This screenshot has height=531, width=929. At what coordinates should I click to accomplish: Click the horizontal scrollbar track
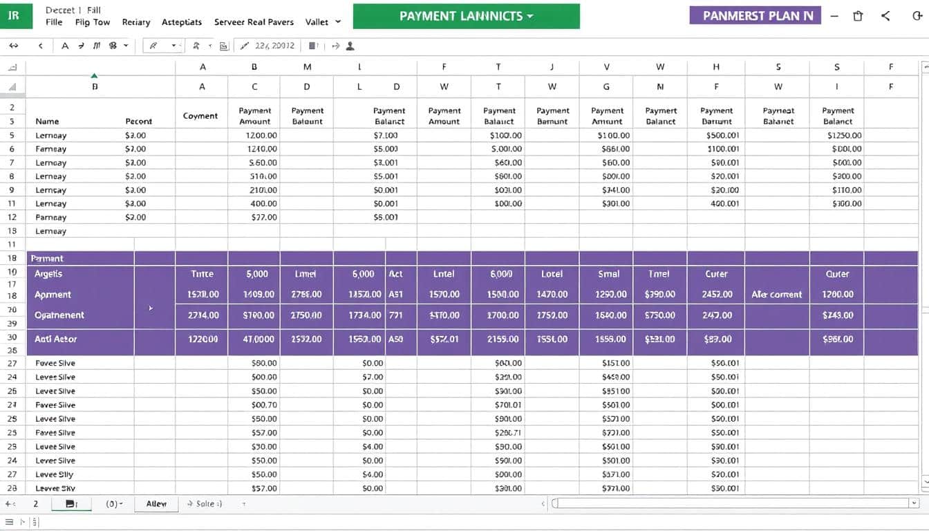click(733, 503)
